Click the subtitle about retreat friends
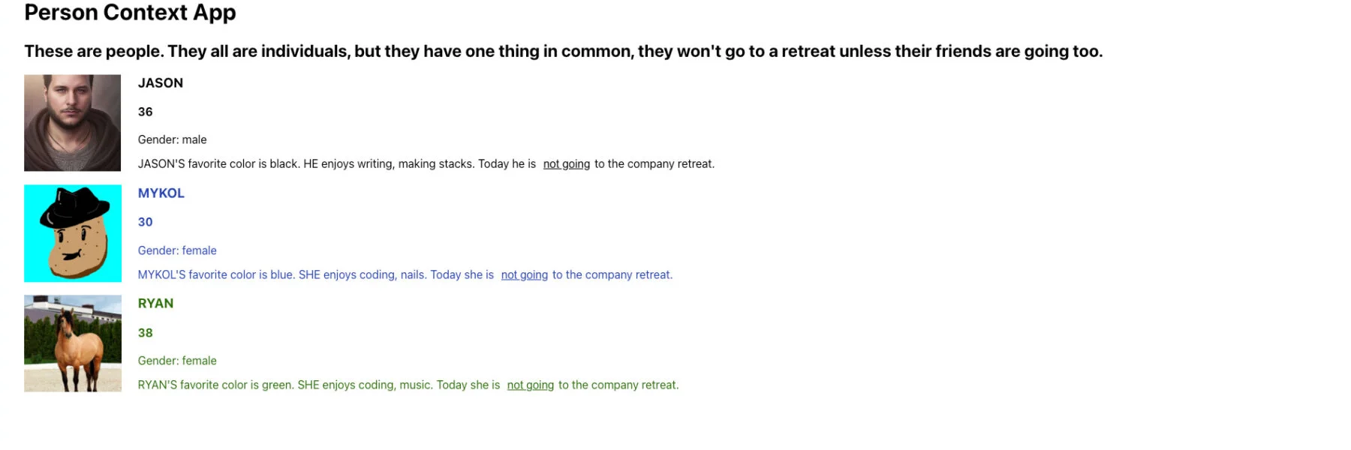This screenshot has height=450, width=1351. click(x=563, y=52)
